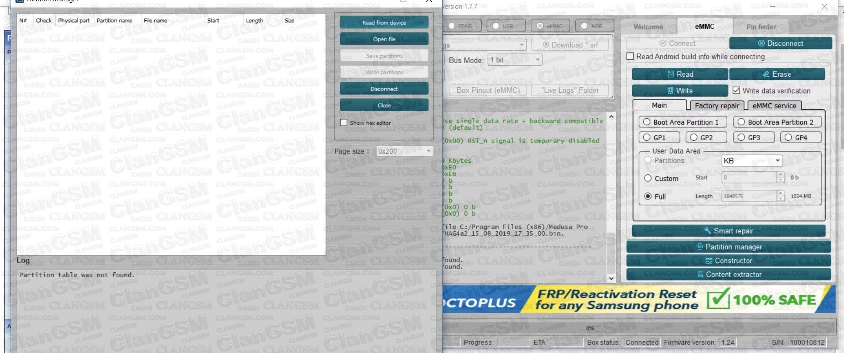Screen dimensions: 844x353
Task: Click the Connect button
Action: [677, 43]
